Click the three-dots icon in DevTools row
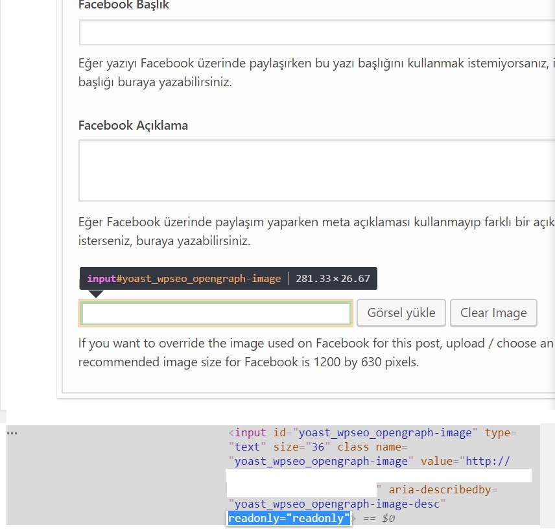Image resolution: width=555 pixels, height=529 pixels. click(x=12, y=433)
